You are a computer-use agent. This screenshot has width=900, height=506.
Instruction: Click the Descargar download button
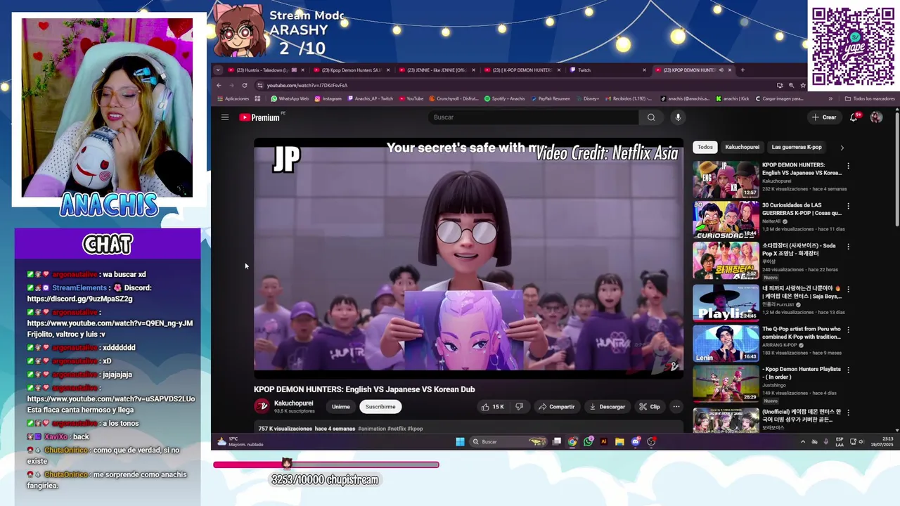607,407
